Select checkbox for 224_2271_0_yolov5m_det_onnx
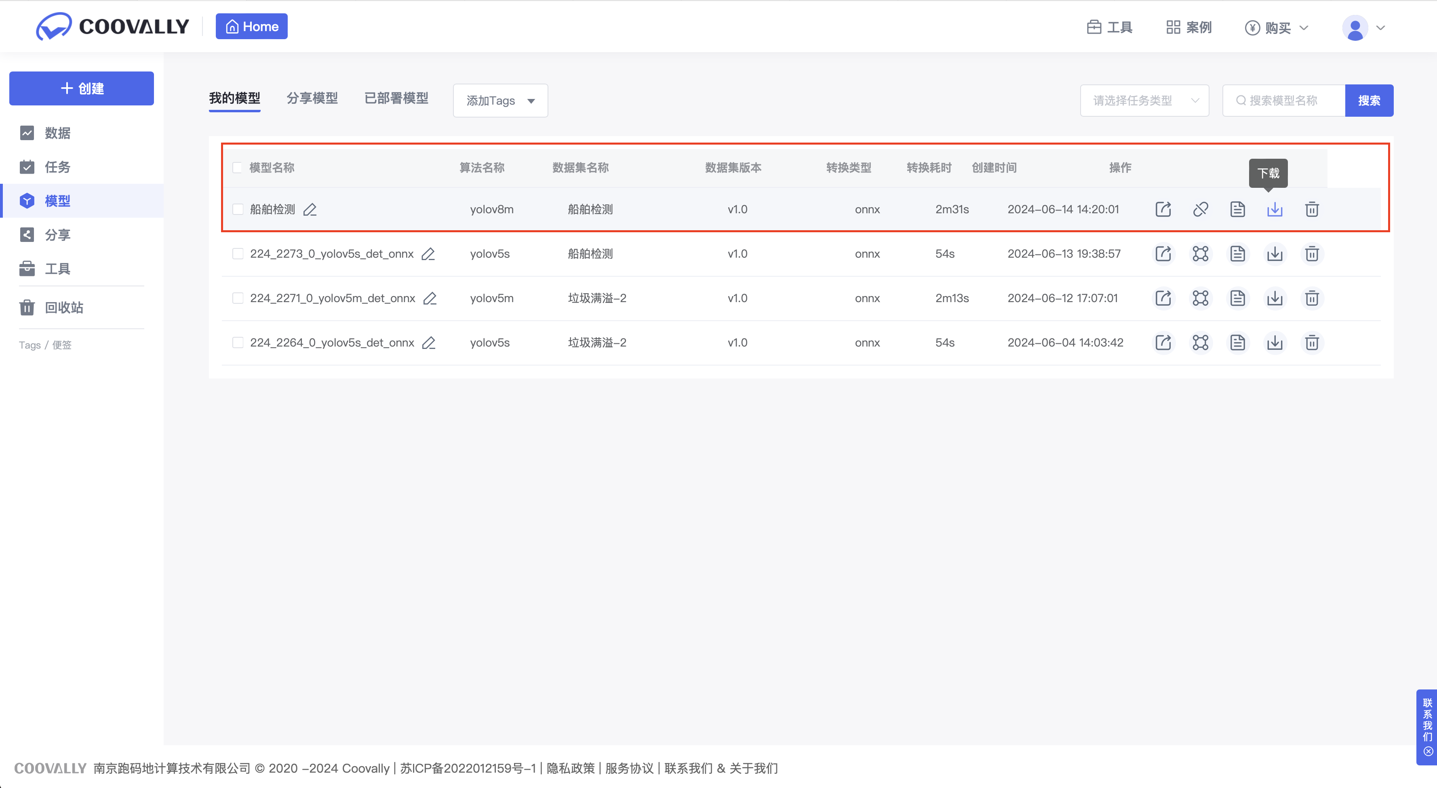Screen dimensions: 1437x788 tap(238, 298)
